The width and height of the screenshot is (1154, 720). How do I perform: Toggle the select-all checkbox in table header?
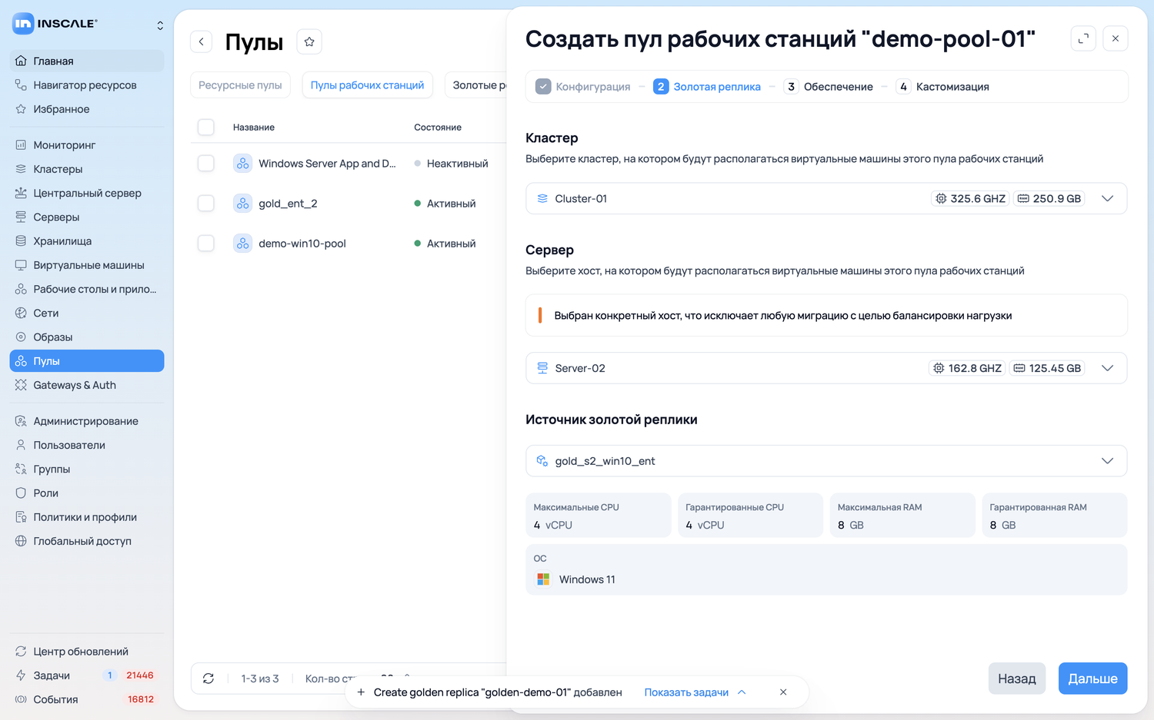point(206,127)
